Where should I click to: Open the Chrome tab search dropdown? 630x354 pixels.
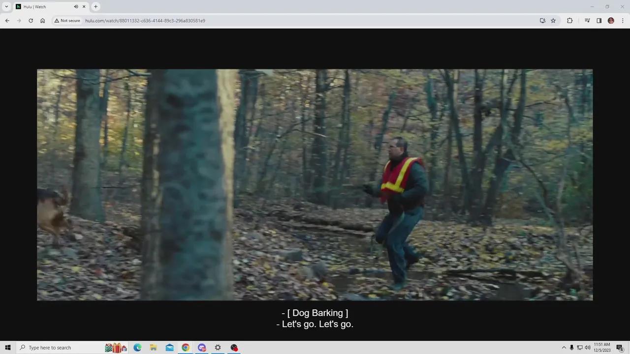click(6, 6)
